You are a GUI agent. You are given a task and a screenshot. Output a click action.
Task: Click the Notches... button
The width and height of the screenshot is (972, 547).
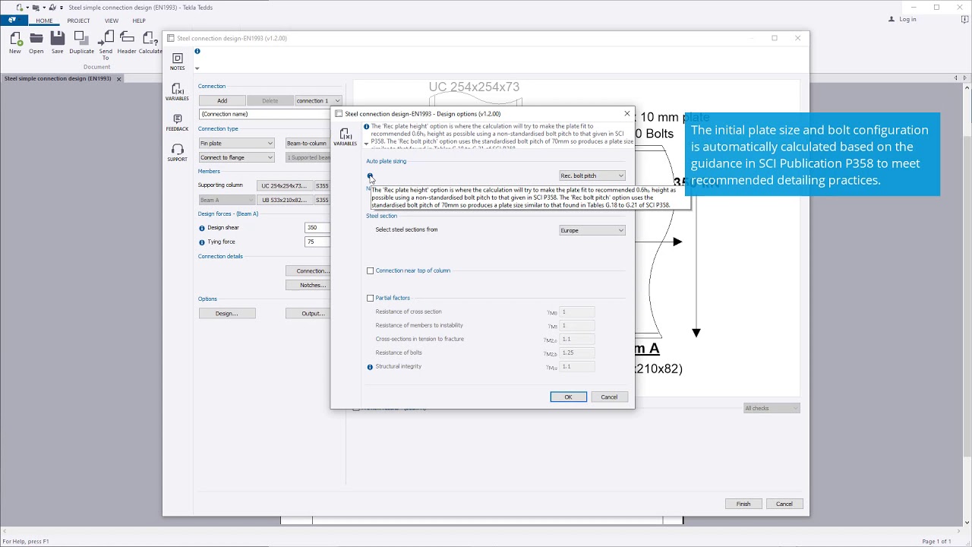[308, 286]
